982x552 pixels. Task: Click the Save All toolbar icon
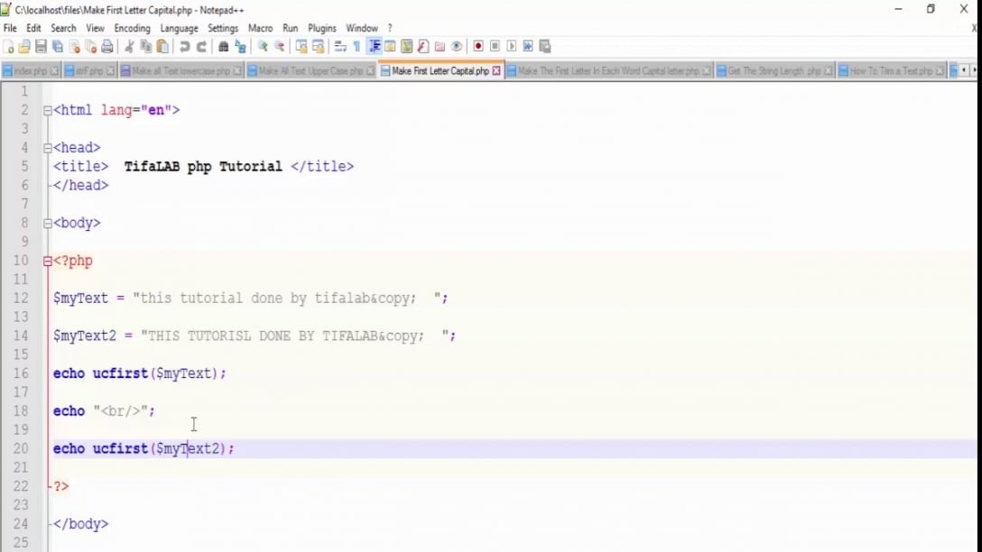tap(58, 46)
